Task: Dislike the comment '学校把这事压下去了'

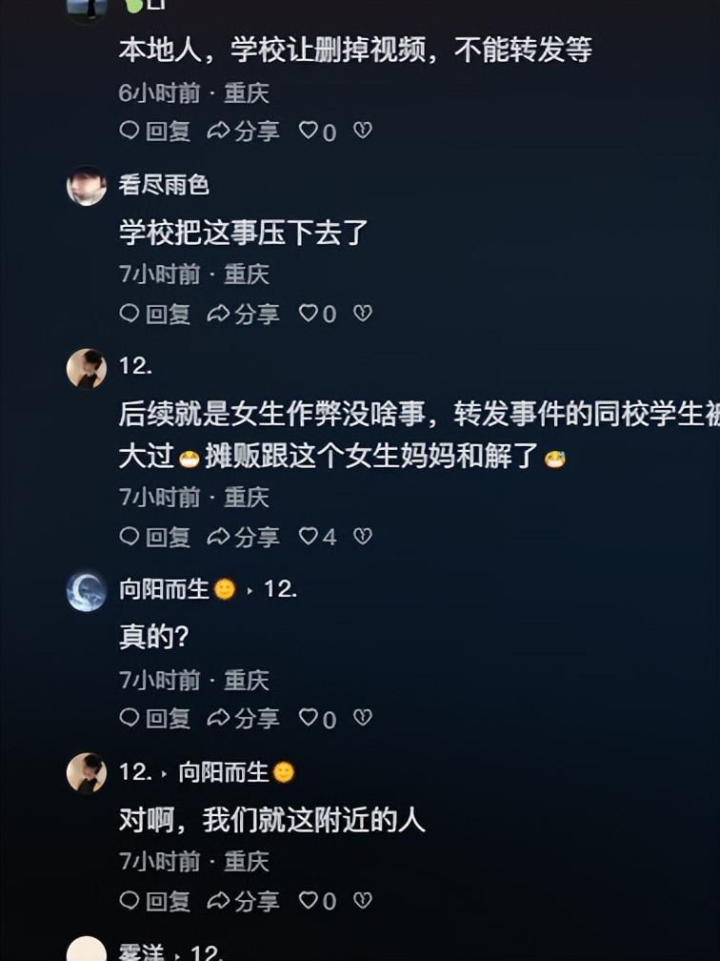Action: (x=363, y=314)
